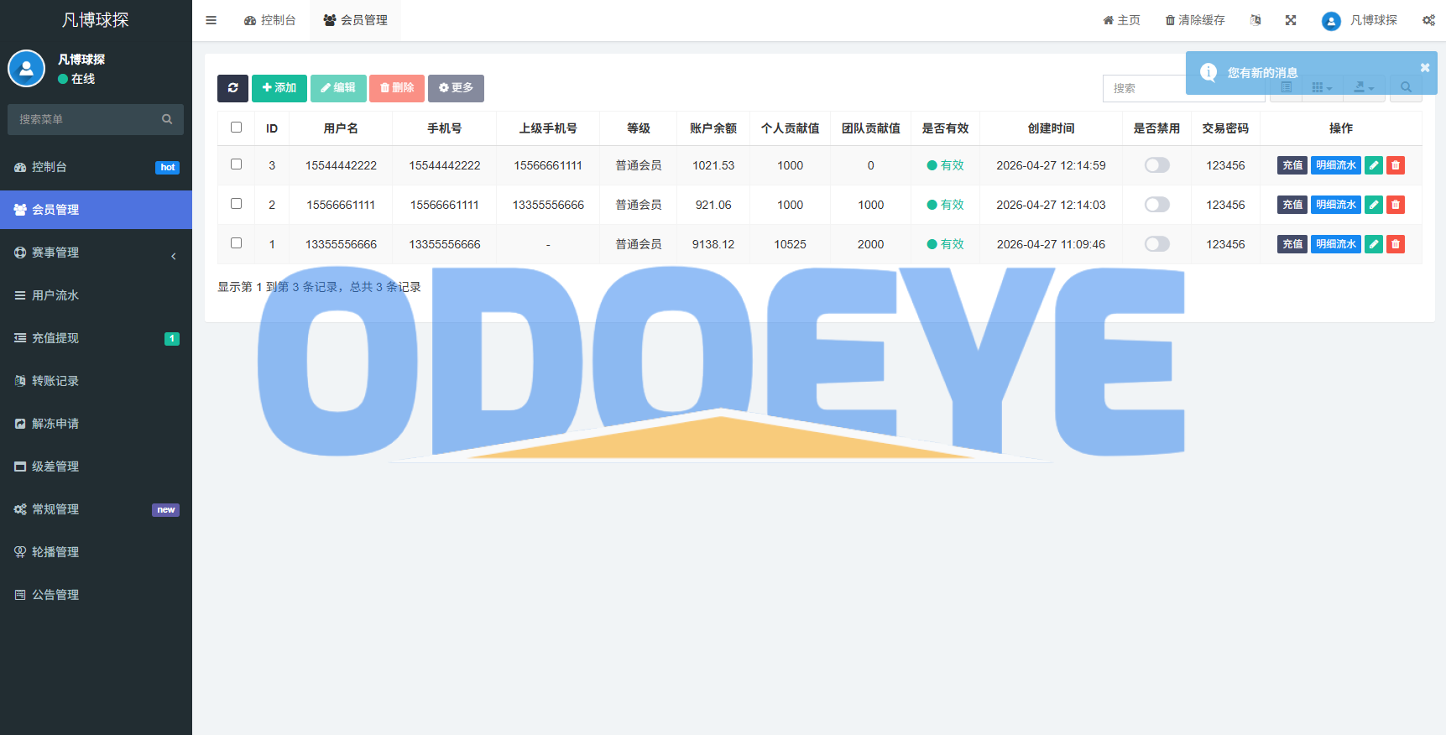The image size is (1446, 735).
Task: Click the sidebar user avatar picture
Action: point(27,69)
